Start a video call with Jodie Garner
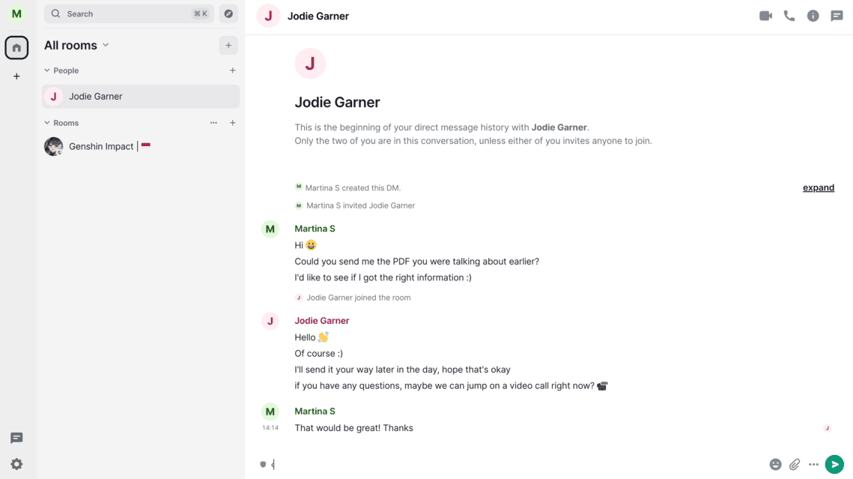The width and height of the screenshot is (853, 479). tap(765, 16)
